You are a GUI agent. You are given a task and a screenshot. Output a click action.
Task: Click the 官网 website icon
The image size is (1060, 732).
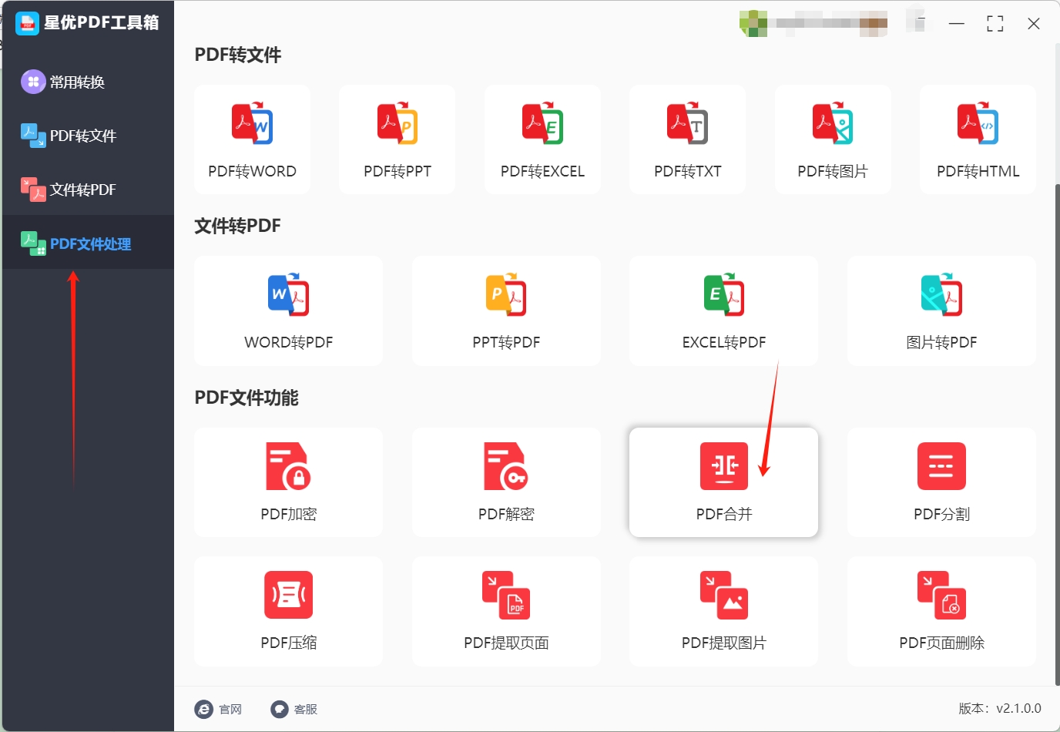pyautogui.click(x=203, y=709)
